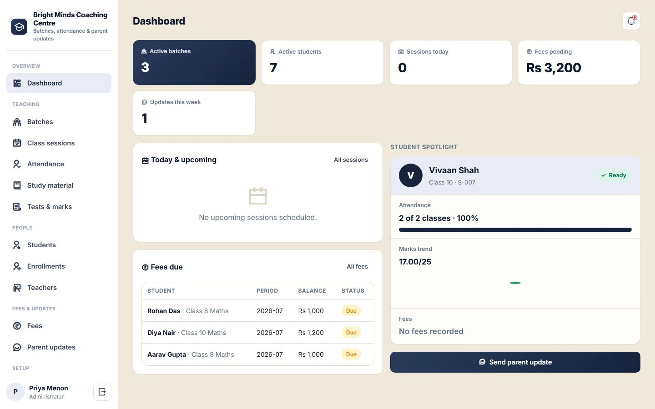The image size is (655, 409).
Task: Click the attendance progress bar
Action: (x=515, y=230)
